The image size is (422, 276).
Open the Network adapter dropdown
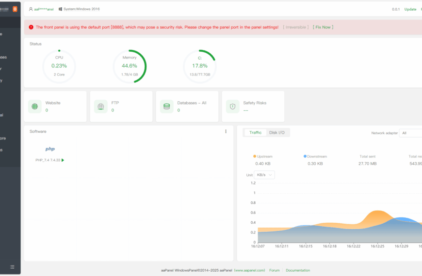(410, 133)
